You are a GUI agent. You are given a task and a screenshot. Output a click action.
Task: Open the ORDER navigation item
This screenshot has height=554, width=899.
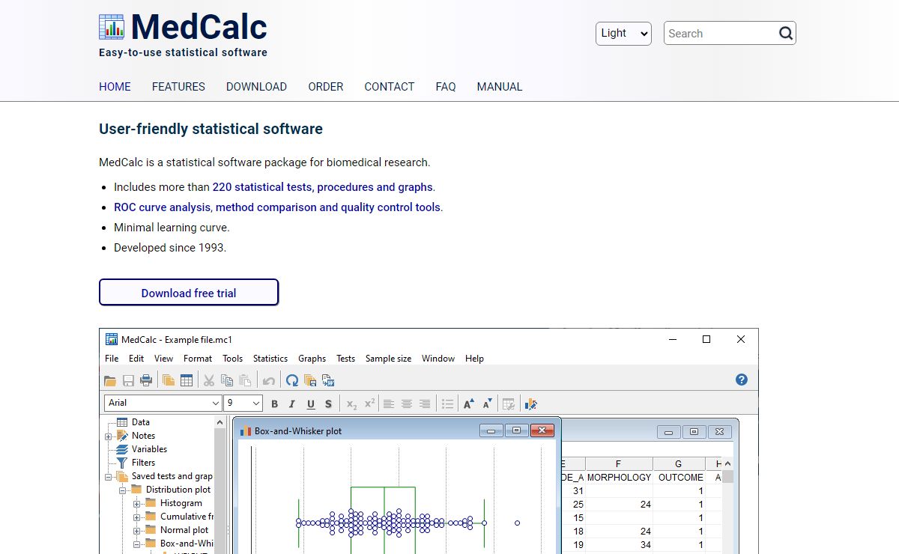pos(326,87)
